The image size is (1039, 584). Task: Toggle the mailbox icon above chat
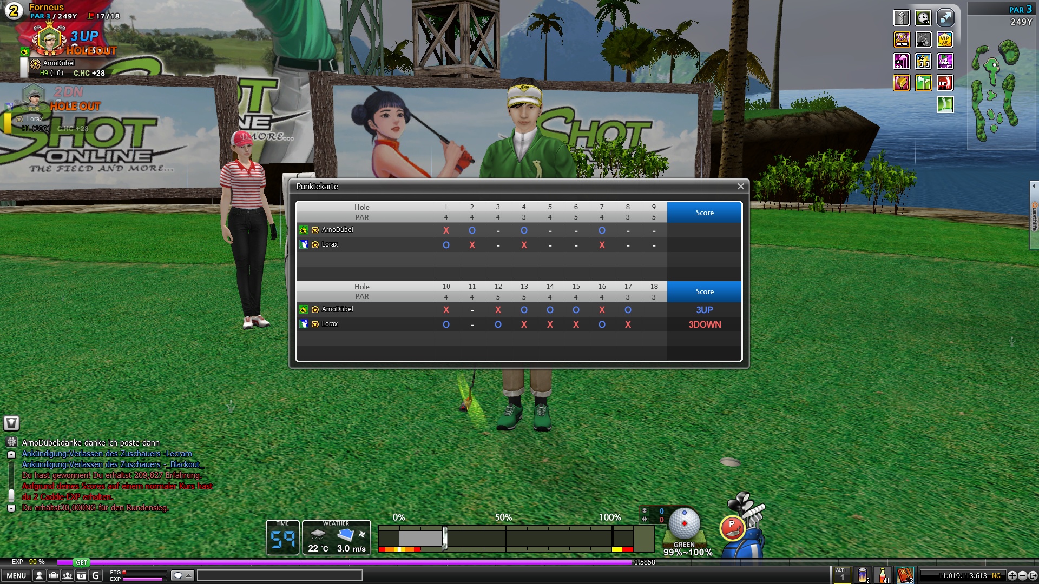point(11,423)
